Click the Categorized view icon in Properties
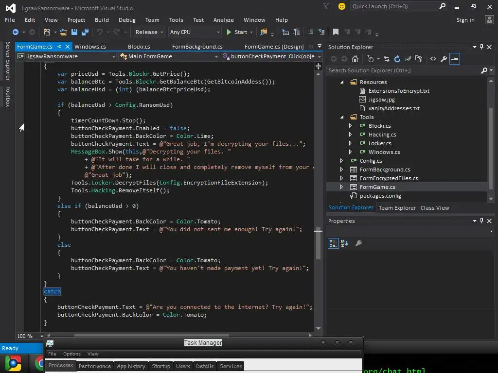The height and width of the screenshot is (373, 498). point(333,243)
